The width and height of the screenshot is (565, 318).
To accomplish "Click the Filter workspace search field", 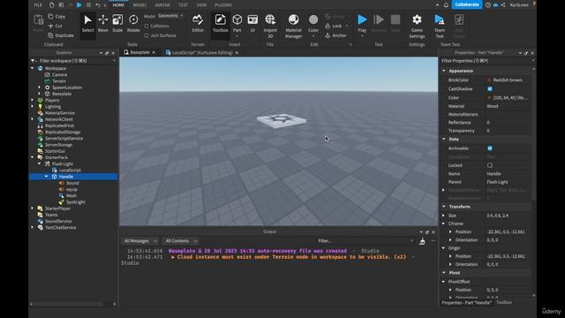I will click(x=74, y=61).
